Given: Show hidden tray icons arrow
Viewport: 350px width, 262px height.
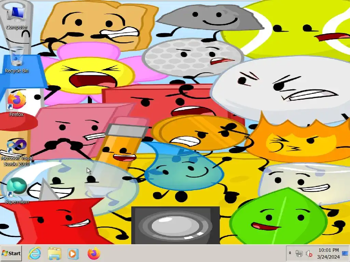Looking at the screenshot, I should 290,253.
